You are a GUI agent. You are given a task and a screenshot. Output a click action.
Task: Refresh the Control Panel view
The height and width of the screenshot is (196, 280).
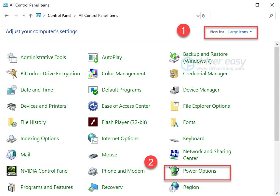point(204,16)
